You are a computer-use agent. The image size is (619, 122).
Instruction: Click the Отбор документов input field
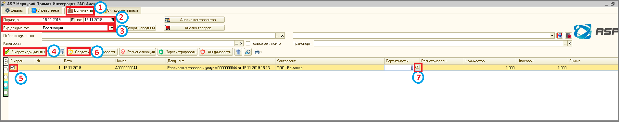[x=158, y=36]
